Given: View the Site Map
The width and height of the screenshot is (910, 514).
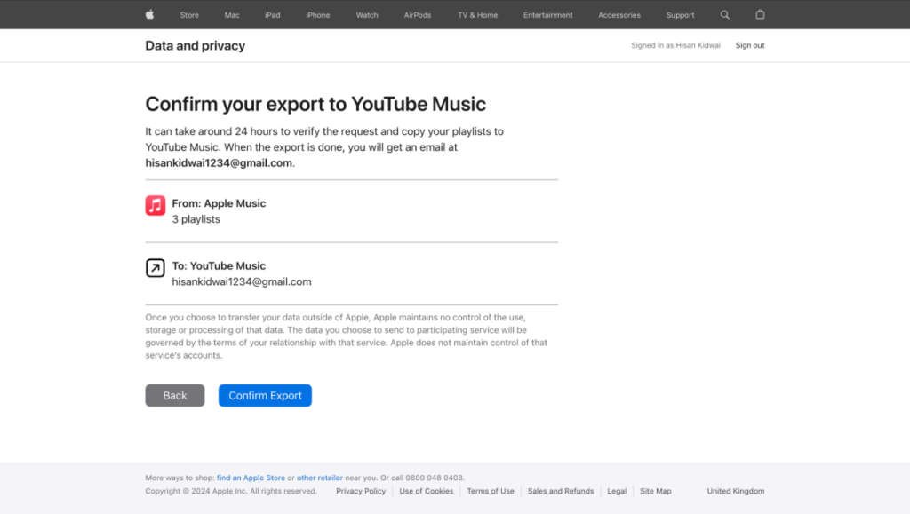Looking at the screenshot, I should [655, 490].
